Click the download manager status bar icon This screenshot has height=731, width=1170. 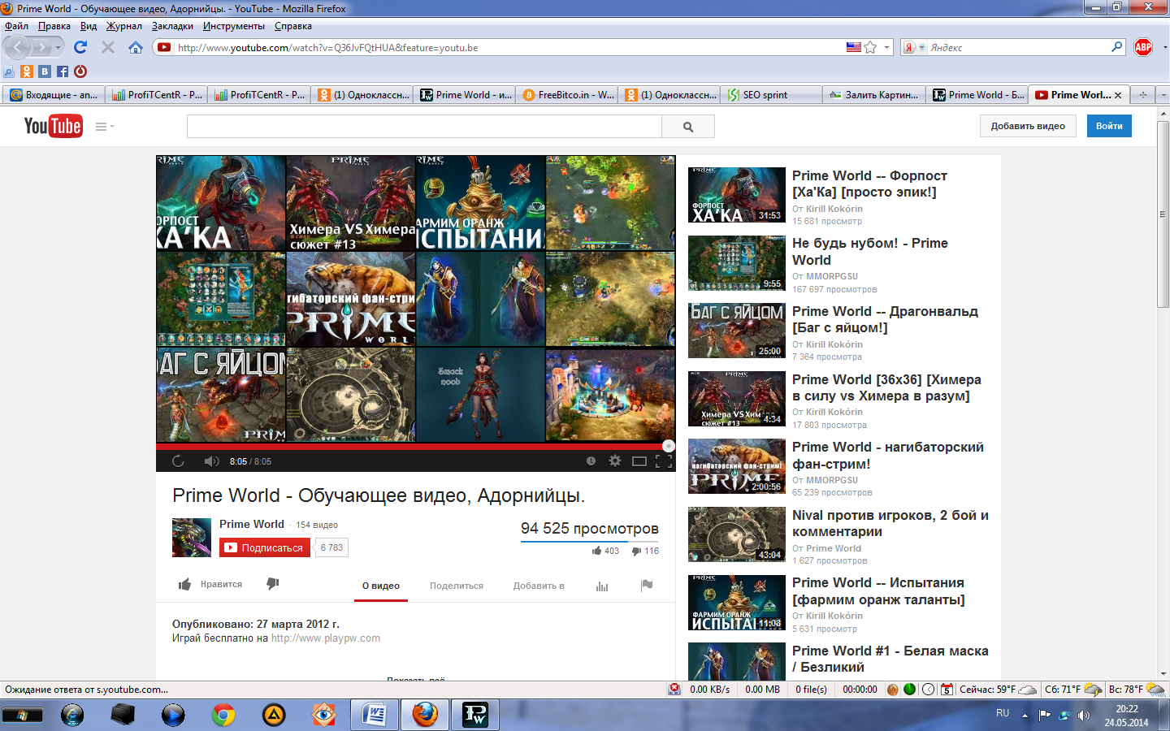point(674,689)
